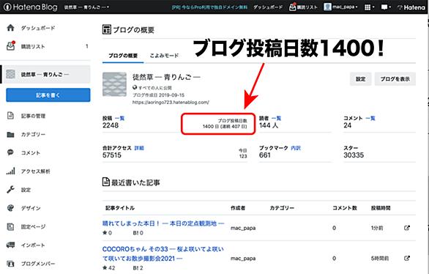Open the aoringo723.hatenablog.com URL
Viewport: 429px width, 274px height.
(x=171, y=103)
